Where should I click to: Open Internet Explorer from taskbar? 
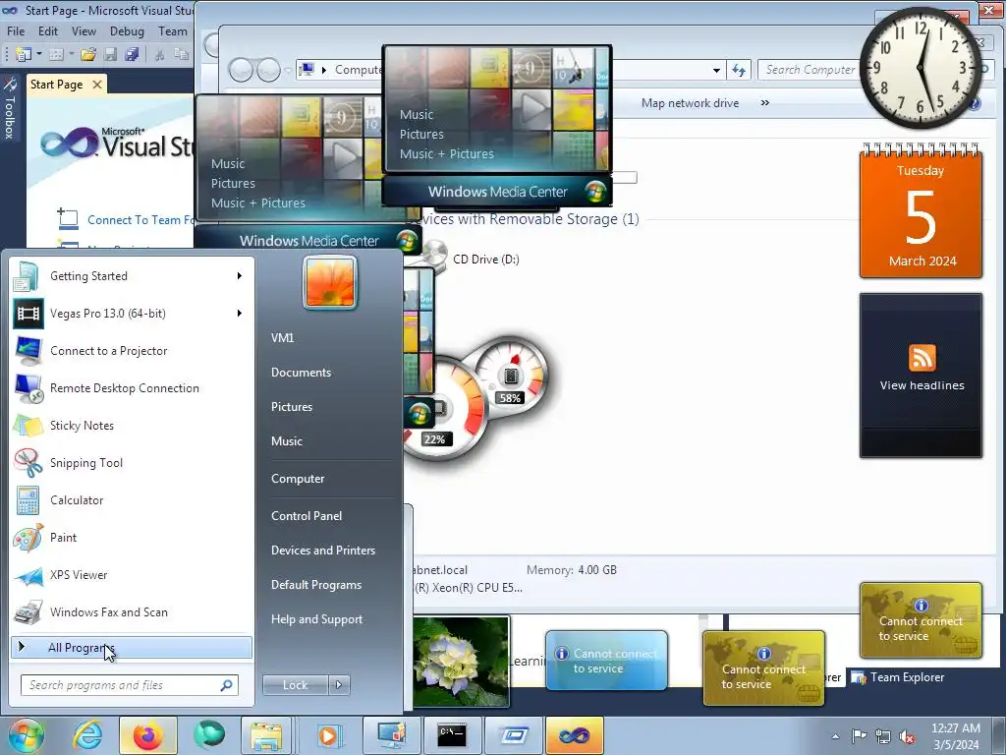[87, 735]
